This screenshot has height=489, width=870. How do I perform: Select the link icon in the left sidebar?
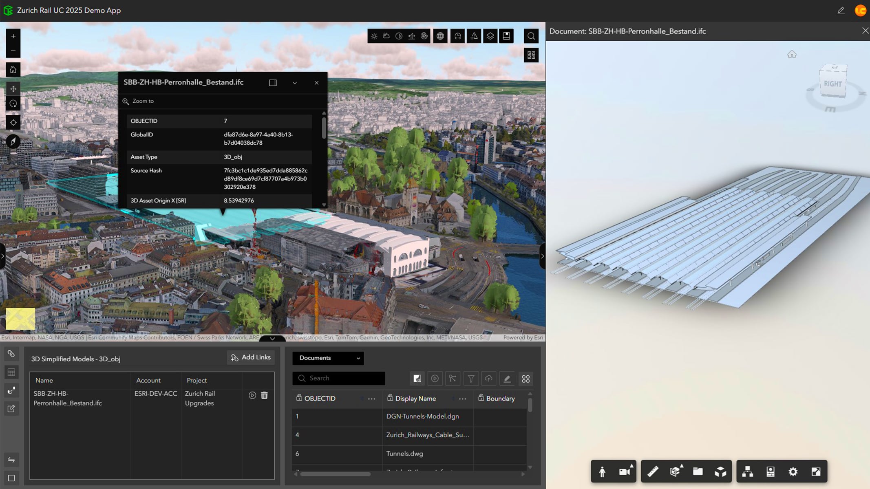(11, 354)
